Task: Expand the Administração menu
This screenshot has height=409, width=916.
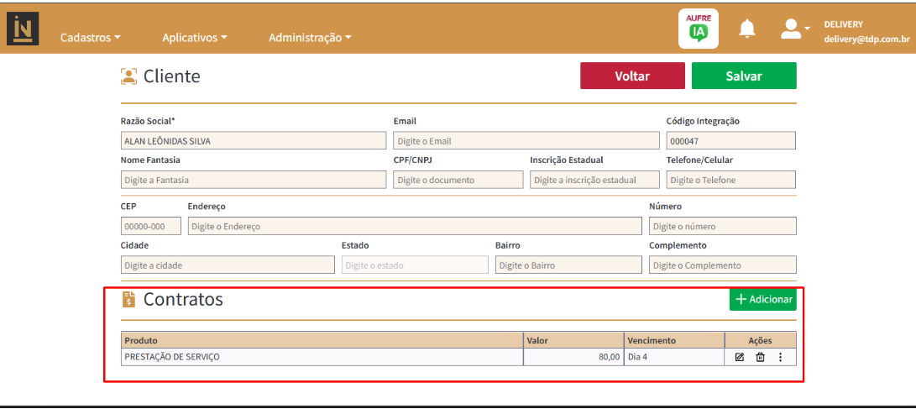Action: (x=310, y=38)
